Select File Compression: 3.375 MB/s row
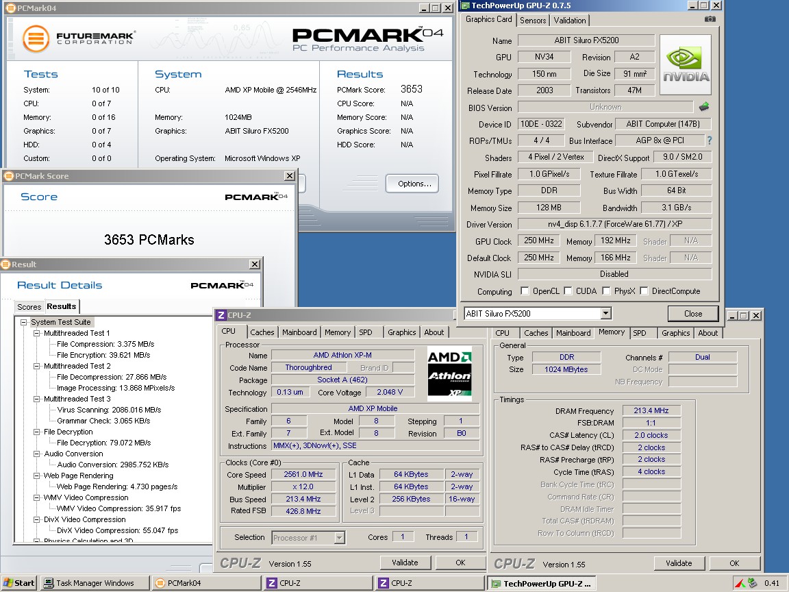Screen dimensions: 789x592 point(105,345)
